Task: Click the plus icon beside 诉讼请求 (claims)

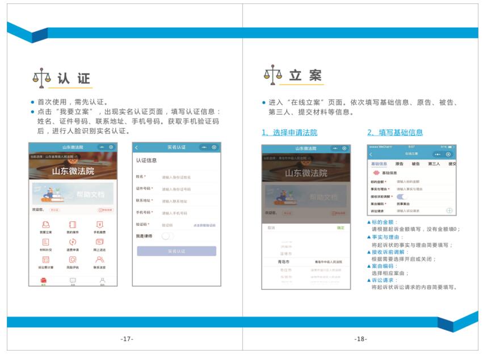Action: (x=449, y=210)
